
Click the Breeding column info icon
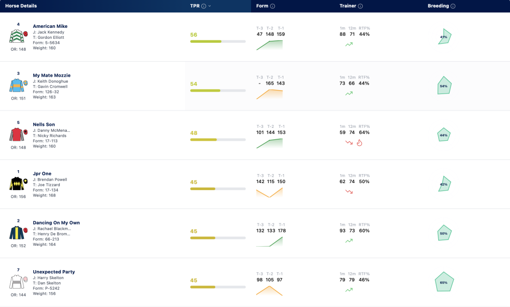click(453, 6)
